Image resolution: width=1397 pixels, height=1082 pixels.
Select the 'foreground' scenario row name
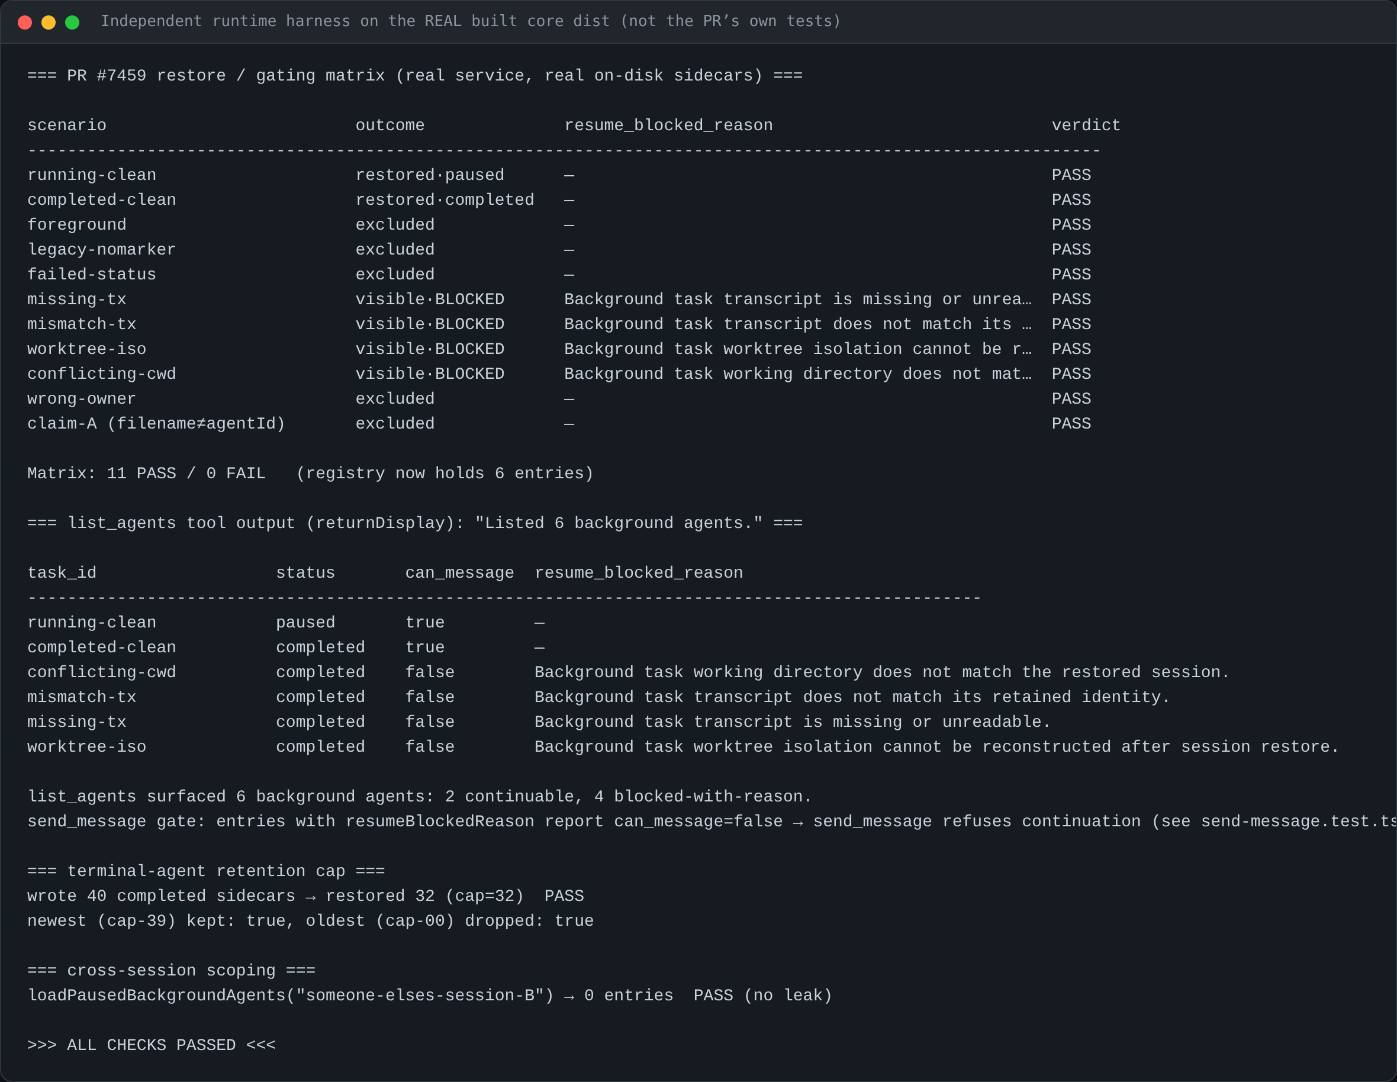tap(77, 225)
